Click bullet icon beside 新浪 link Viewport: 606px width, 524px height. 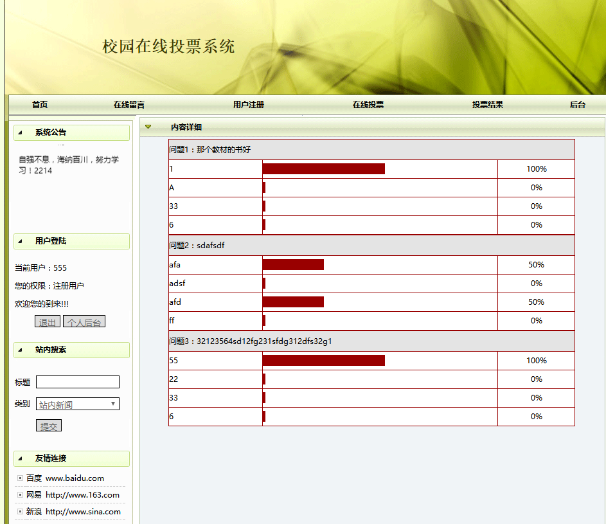tap(20, 512)
